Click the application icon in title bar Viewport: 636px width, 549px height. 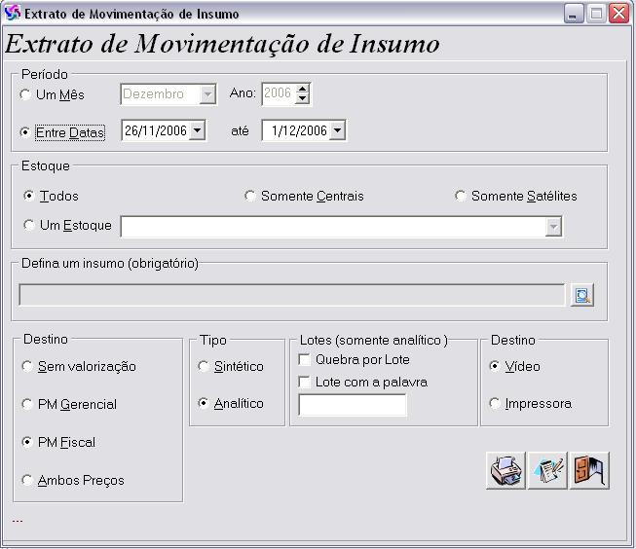pyautogui.click(x=12, y=13)
